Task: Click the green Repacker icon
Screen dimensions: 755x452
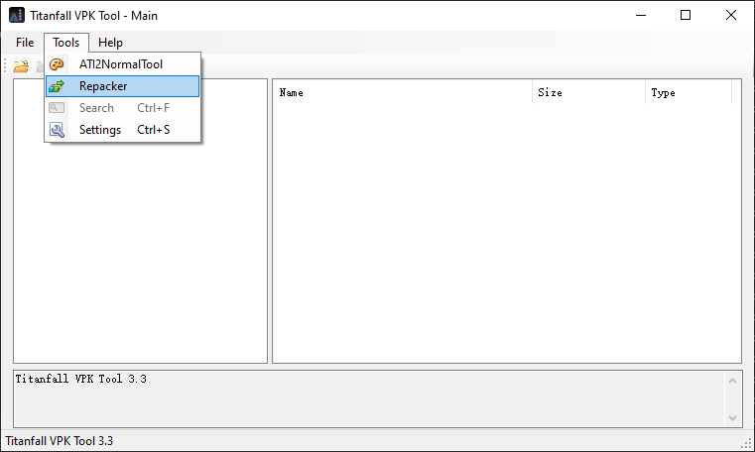Action: tap(57, 86)
